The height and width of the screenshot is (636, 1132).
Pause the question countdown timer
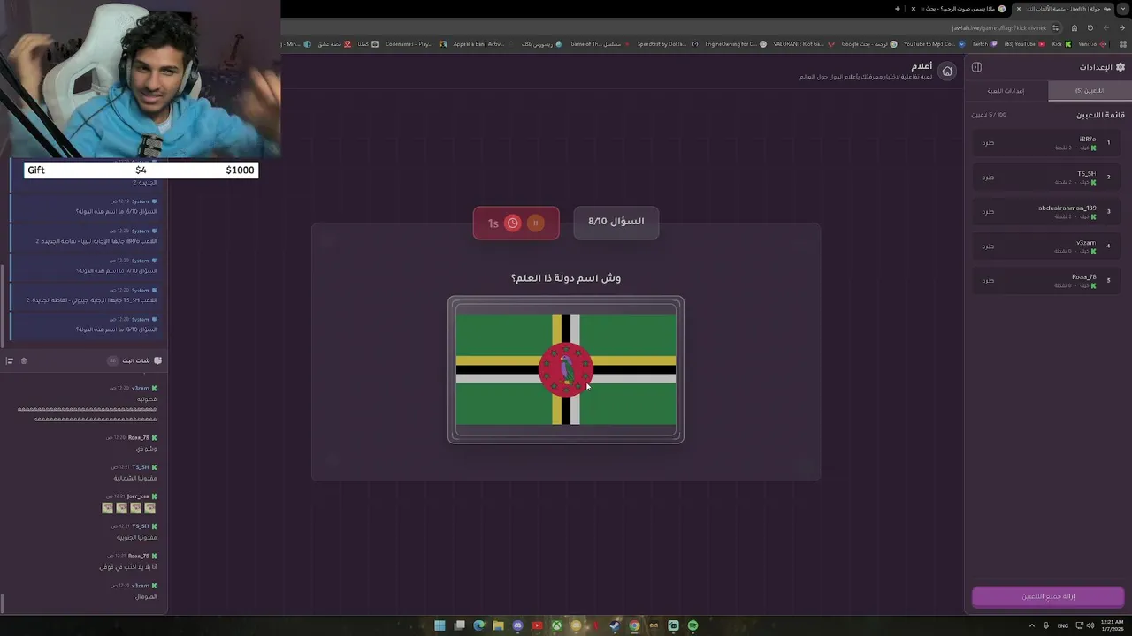(x=536, y=223)
